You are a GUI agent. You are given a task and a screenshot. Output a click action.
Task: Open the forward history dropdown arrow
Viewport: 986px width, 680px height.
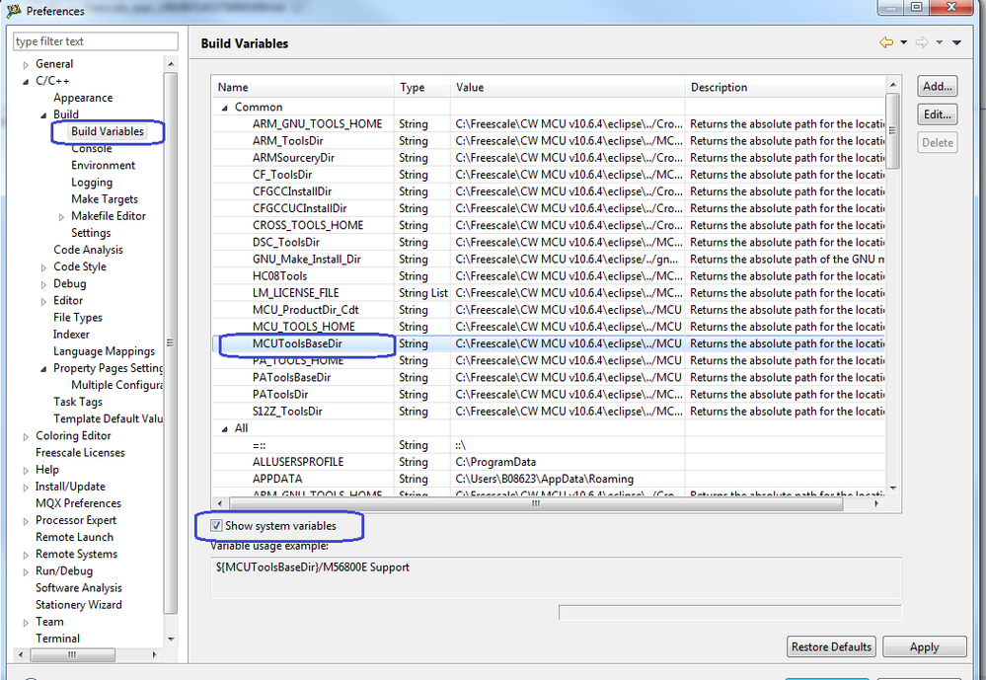(940, 42)
